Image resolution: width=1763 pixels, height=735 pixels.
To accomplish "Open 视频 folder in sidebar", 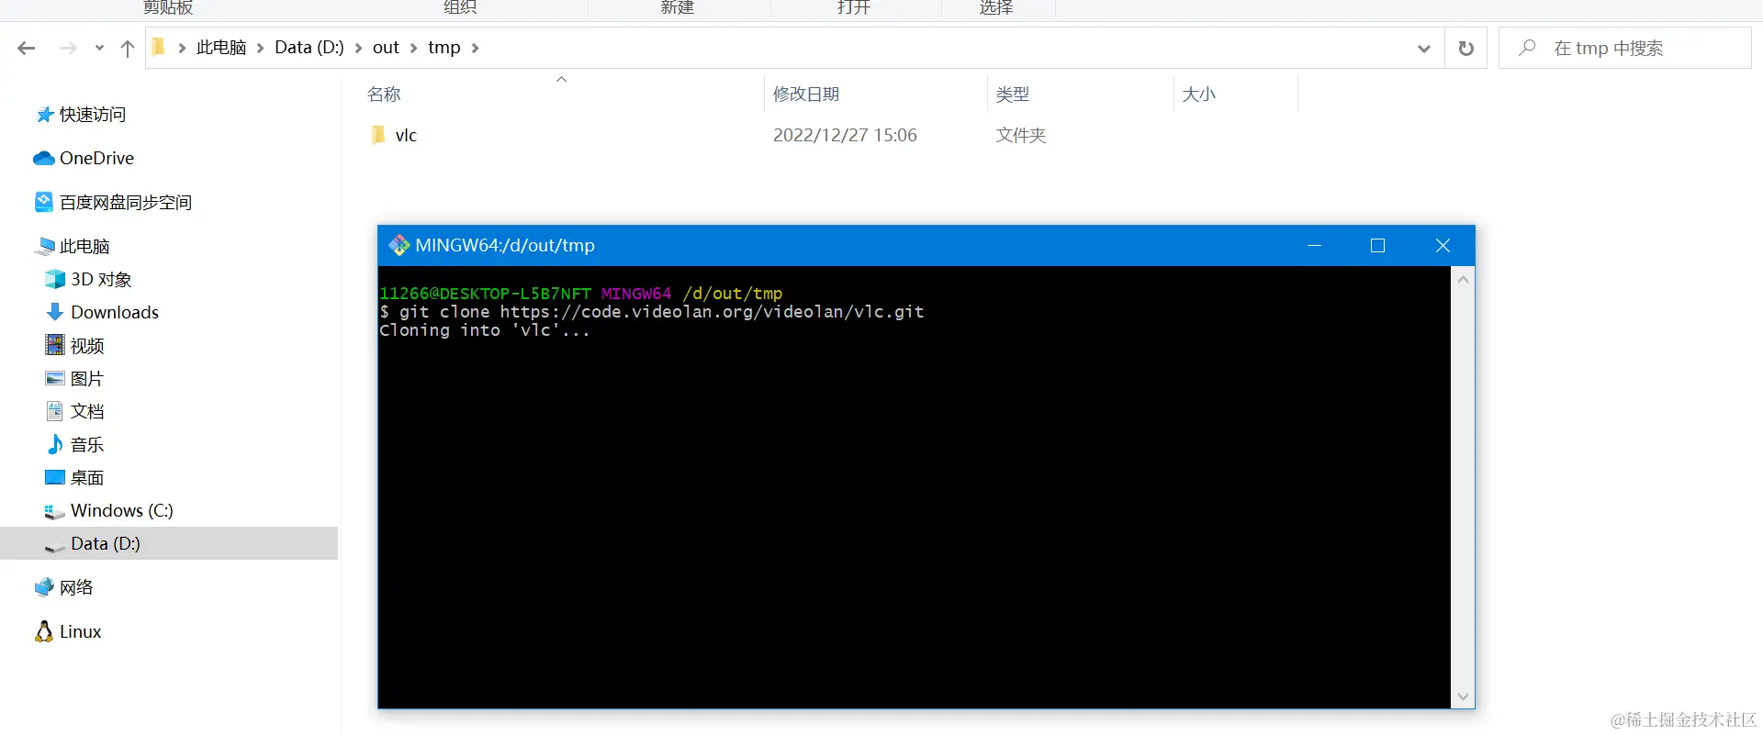I will click(87, 345).
